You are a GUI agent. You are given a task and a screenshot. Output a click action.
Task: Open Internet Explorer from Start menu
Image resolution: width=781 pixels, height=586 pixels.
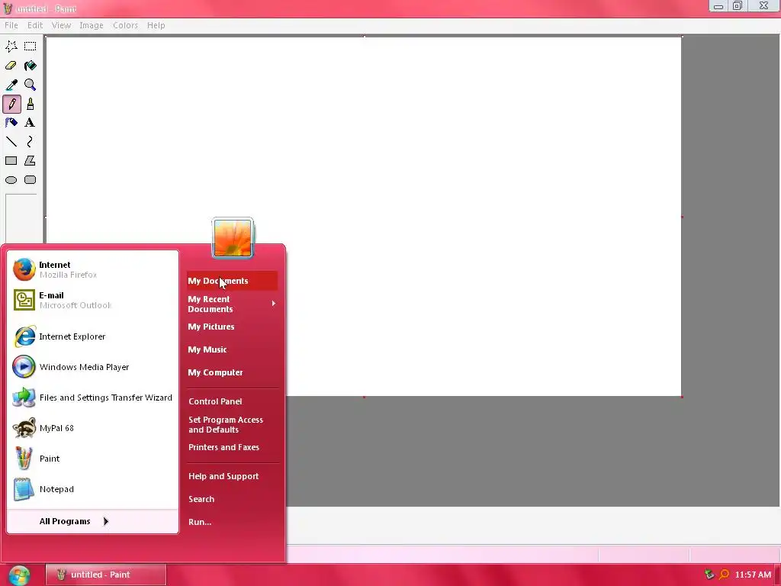(x=92, y=336)
